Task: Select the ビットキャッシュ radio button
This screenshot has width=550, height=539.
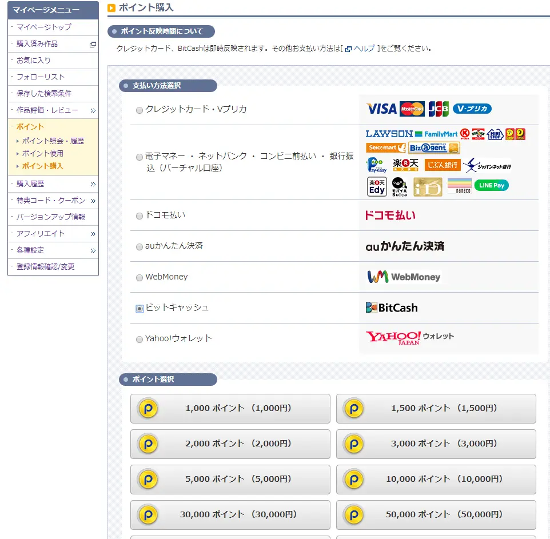Action: tap(140, 308)
